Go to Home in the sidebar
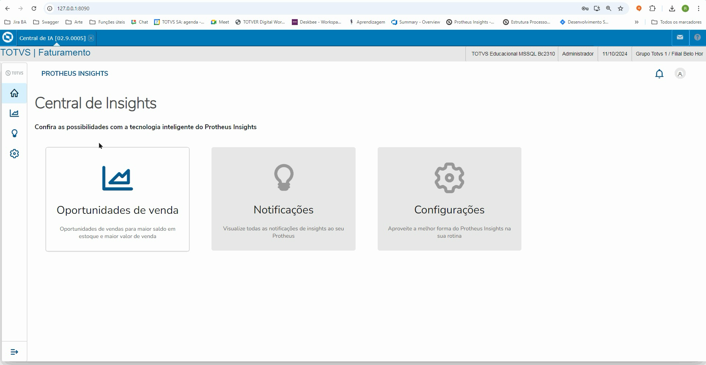This screenshot has height=365, width=706. tap(14, 93)
